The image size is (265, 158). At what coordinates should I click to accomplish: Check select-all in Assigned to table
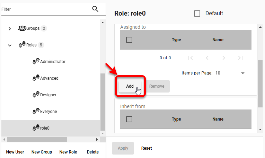[129, 40]
